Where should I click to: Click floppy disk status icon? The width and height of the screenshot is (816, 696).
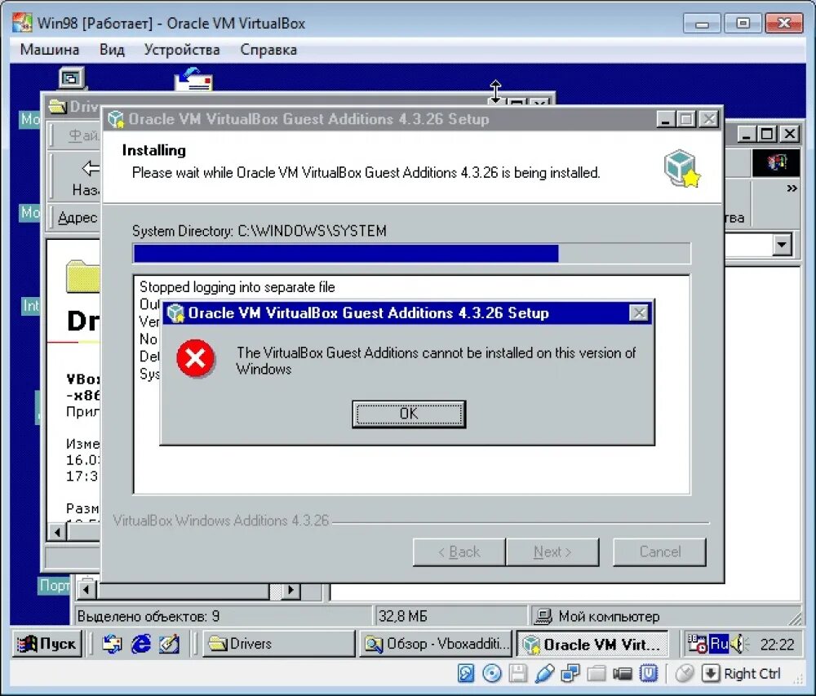coord(518,673)
